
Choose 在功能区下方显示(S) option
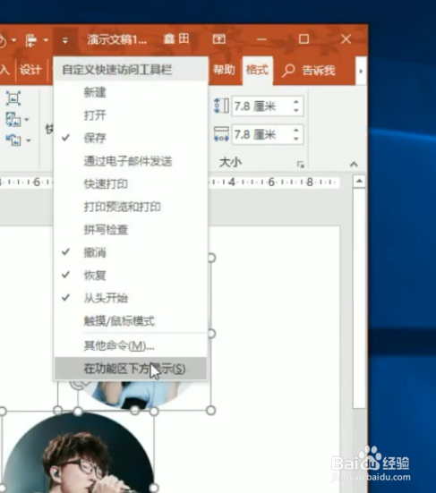[130, 369]
